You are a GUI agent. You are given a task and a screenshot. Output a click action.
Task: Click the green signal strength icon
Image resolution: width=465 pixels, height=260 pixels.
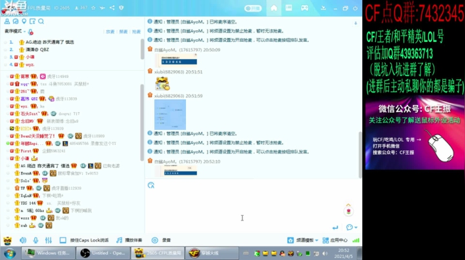tap(356, 241)
